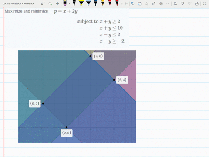Select the text typing/select objects tool
This screenshot has height=157, width=209.
click(43, 3)
